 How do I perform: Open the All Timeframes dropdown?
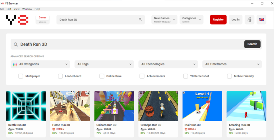(232, 64)
